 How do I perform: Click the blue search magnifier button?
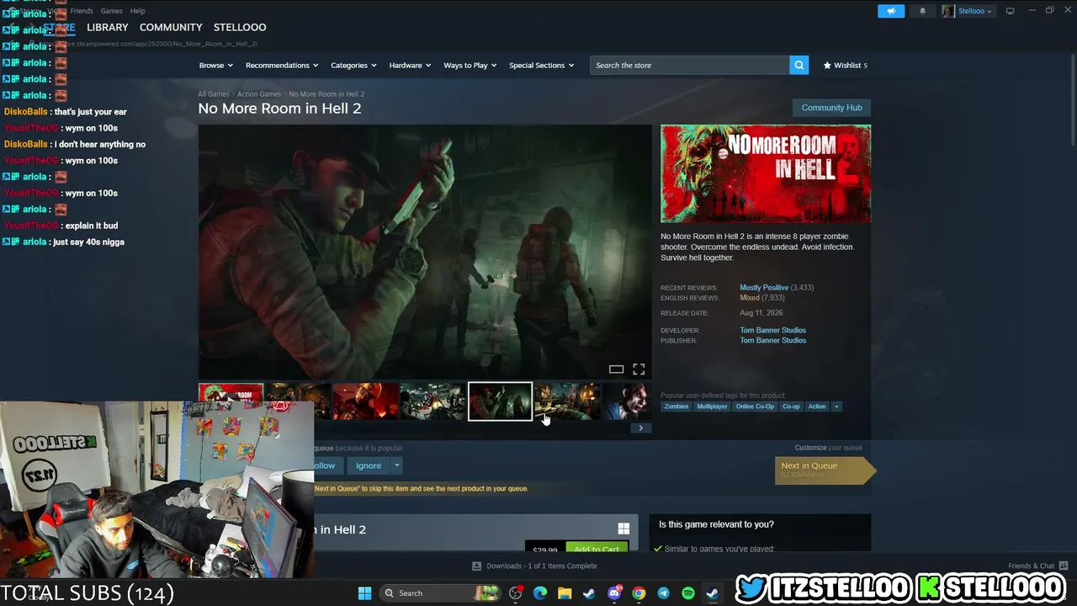(x=798, y=65)
